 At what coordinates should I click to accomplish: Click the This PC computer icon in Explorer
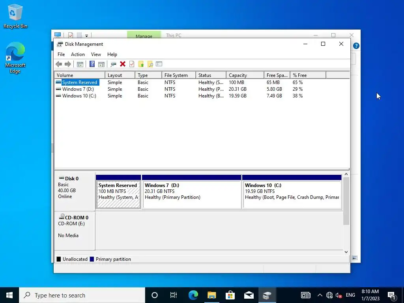coord(58,35)
